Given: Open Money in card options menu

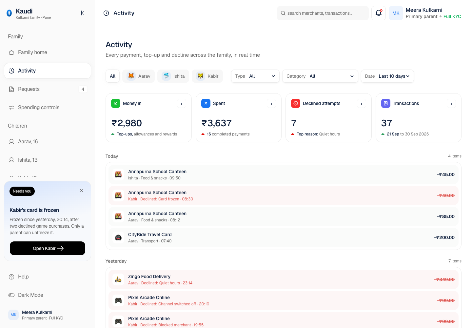Looking at the screenshot, I should tap(182, 103).
